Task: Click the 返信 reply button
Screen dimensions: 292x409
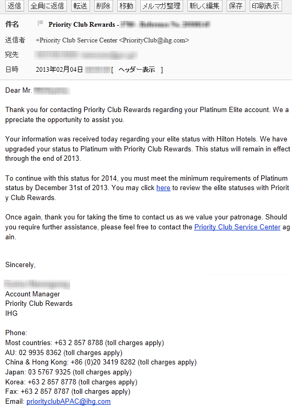Action: pyautogui.click(x=14, y=6)
